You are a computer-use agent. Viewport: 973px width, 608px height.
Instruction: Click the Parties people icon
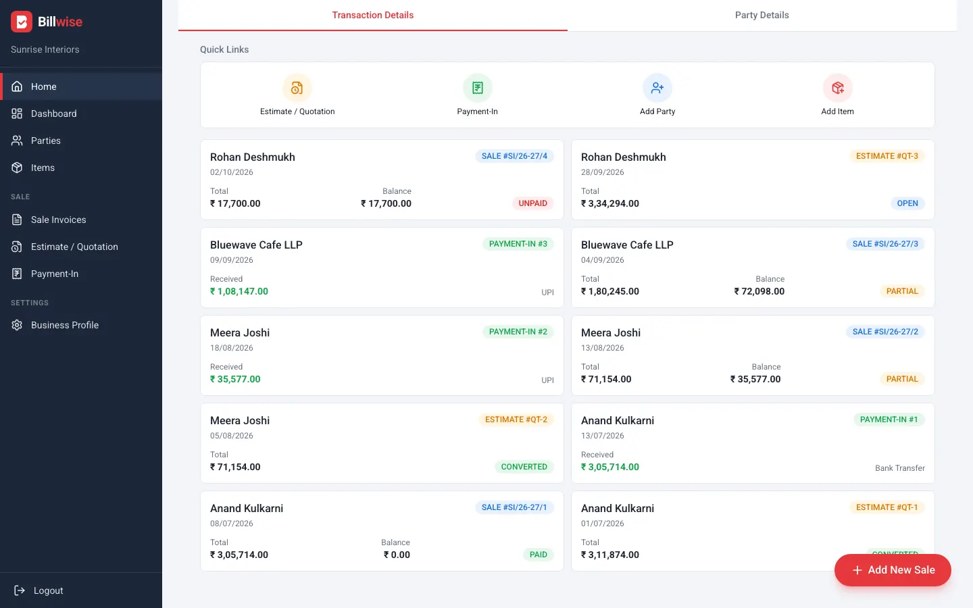[x=18, y=141]
